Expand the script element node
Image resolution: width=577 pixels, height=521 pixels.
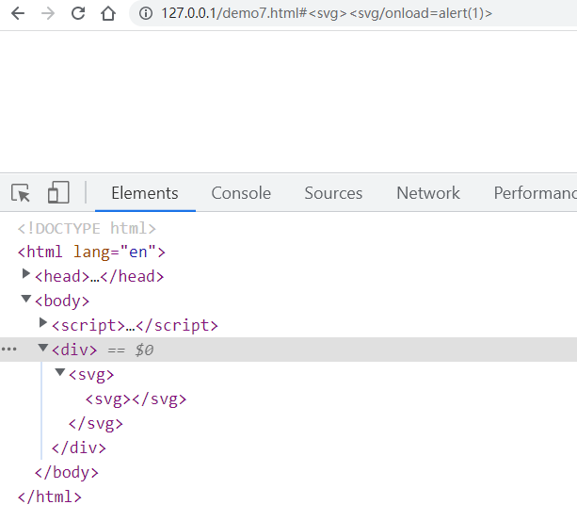[x=43, y=324]
